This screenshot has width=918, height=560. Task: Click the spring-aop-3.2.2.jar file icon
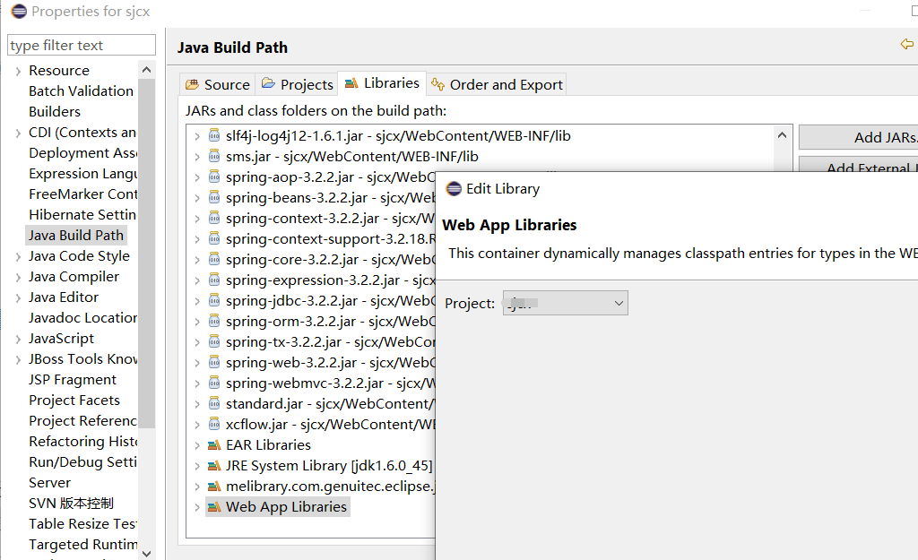tap(214, 177)
